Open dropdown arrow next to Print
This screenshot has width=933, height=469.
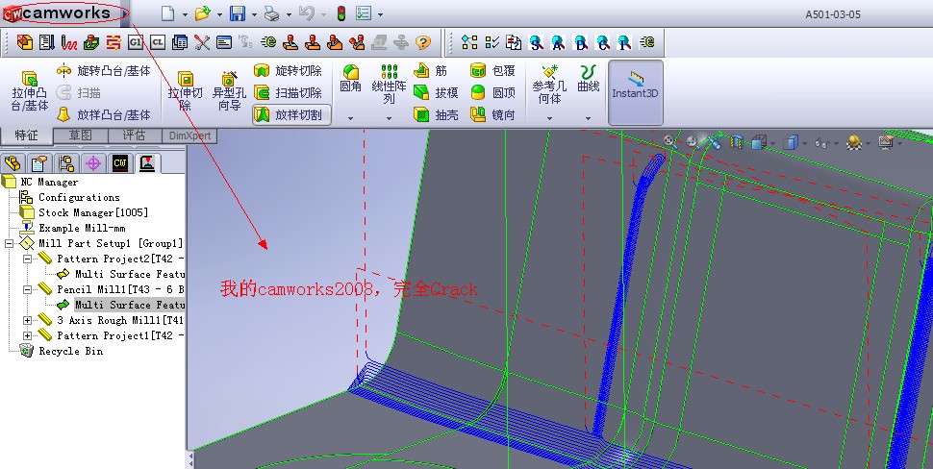point(289,14)
